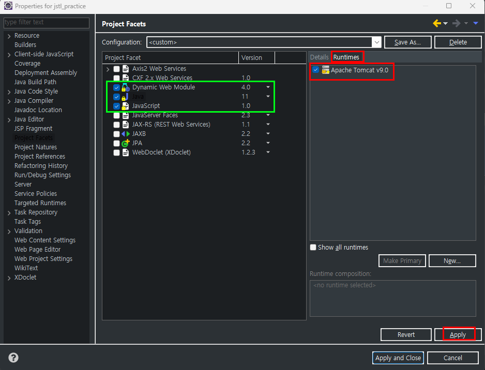This screenshot has width=485, height=370.
Task: Open back history dropdown arrow
Action: click(x=445, y=23)
